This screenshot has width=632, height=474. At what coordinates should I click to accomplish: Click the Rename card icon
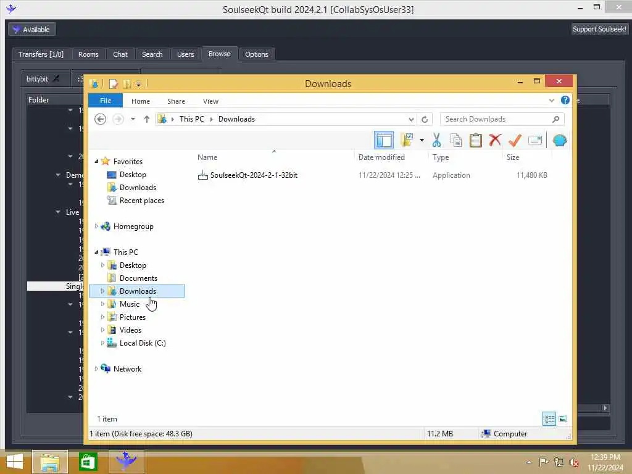point(535,140)
